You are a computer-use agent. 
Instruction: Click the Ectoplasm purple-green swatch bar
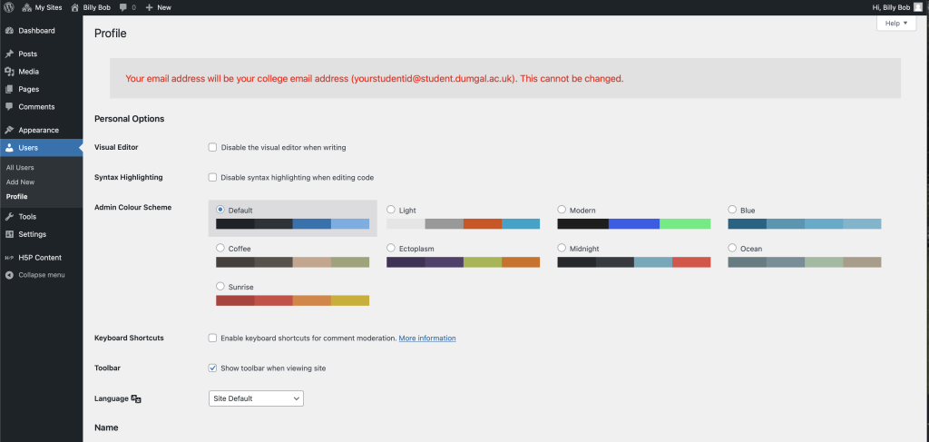tap(464, 262)
